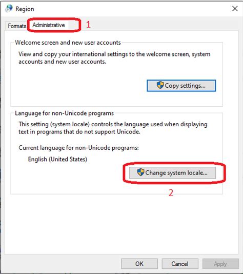This screenshot has height=274, width=243.
Task: Click the shield icon on Copy settings
Action: (x=160, y=85)
